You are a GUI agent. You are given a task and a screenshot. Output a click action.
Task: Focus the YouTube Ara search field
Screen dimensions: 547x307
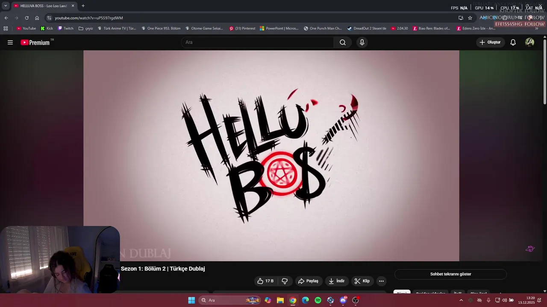(x=257, y=42)
